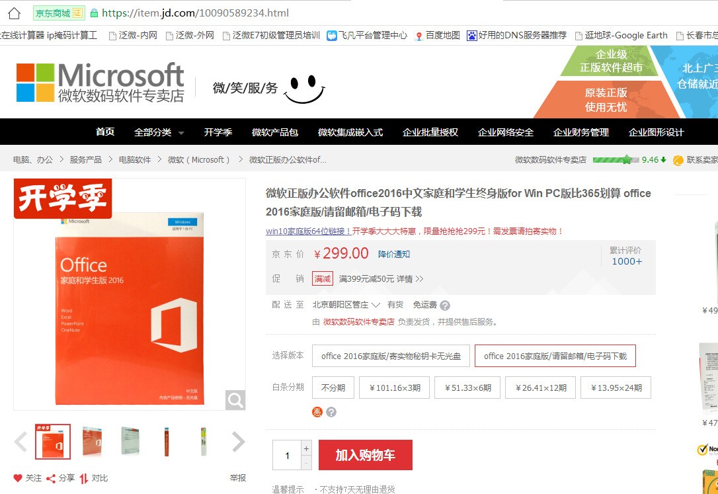
Task: Open the 百度地图 bookmark
Action: tap(437, 35)
